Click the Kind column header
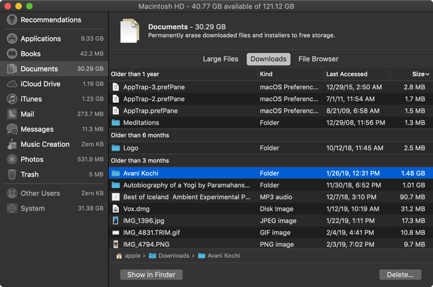433x287 pixels. 266,74
